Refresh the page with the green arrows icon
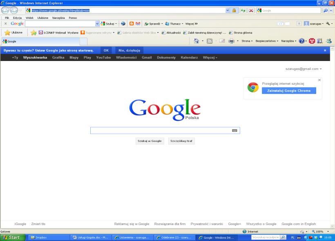The width and height of the screenshot is (335, 241). tap(243, 11)
